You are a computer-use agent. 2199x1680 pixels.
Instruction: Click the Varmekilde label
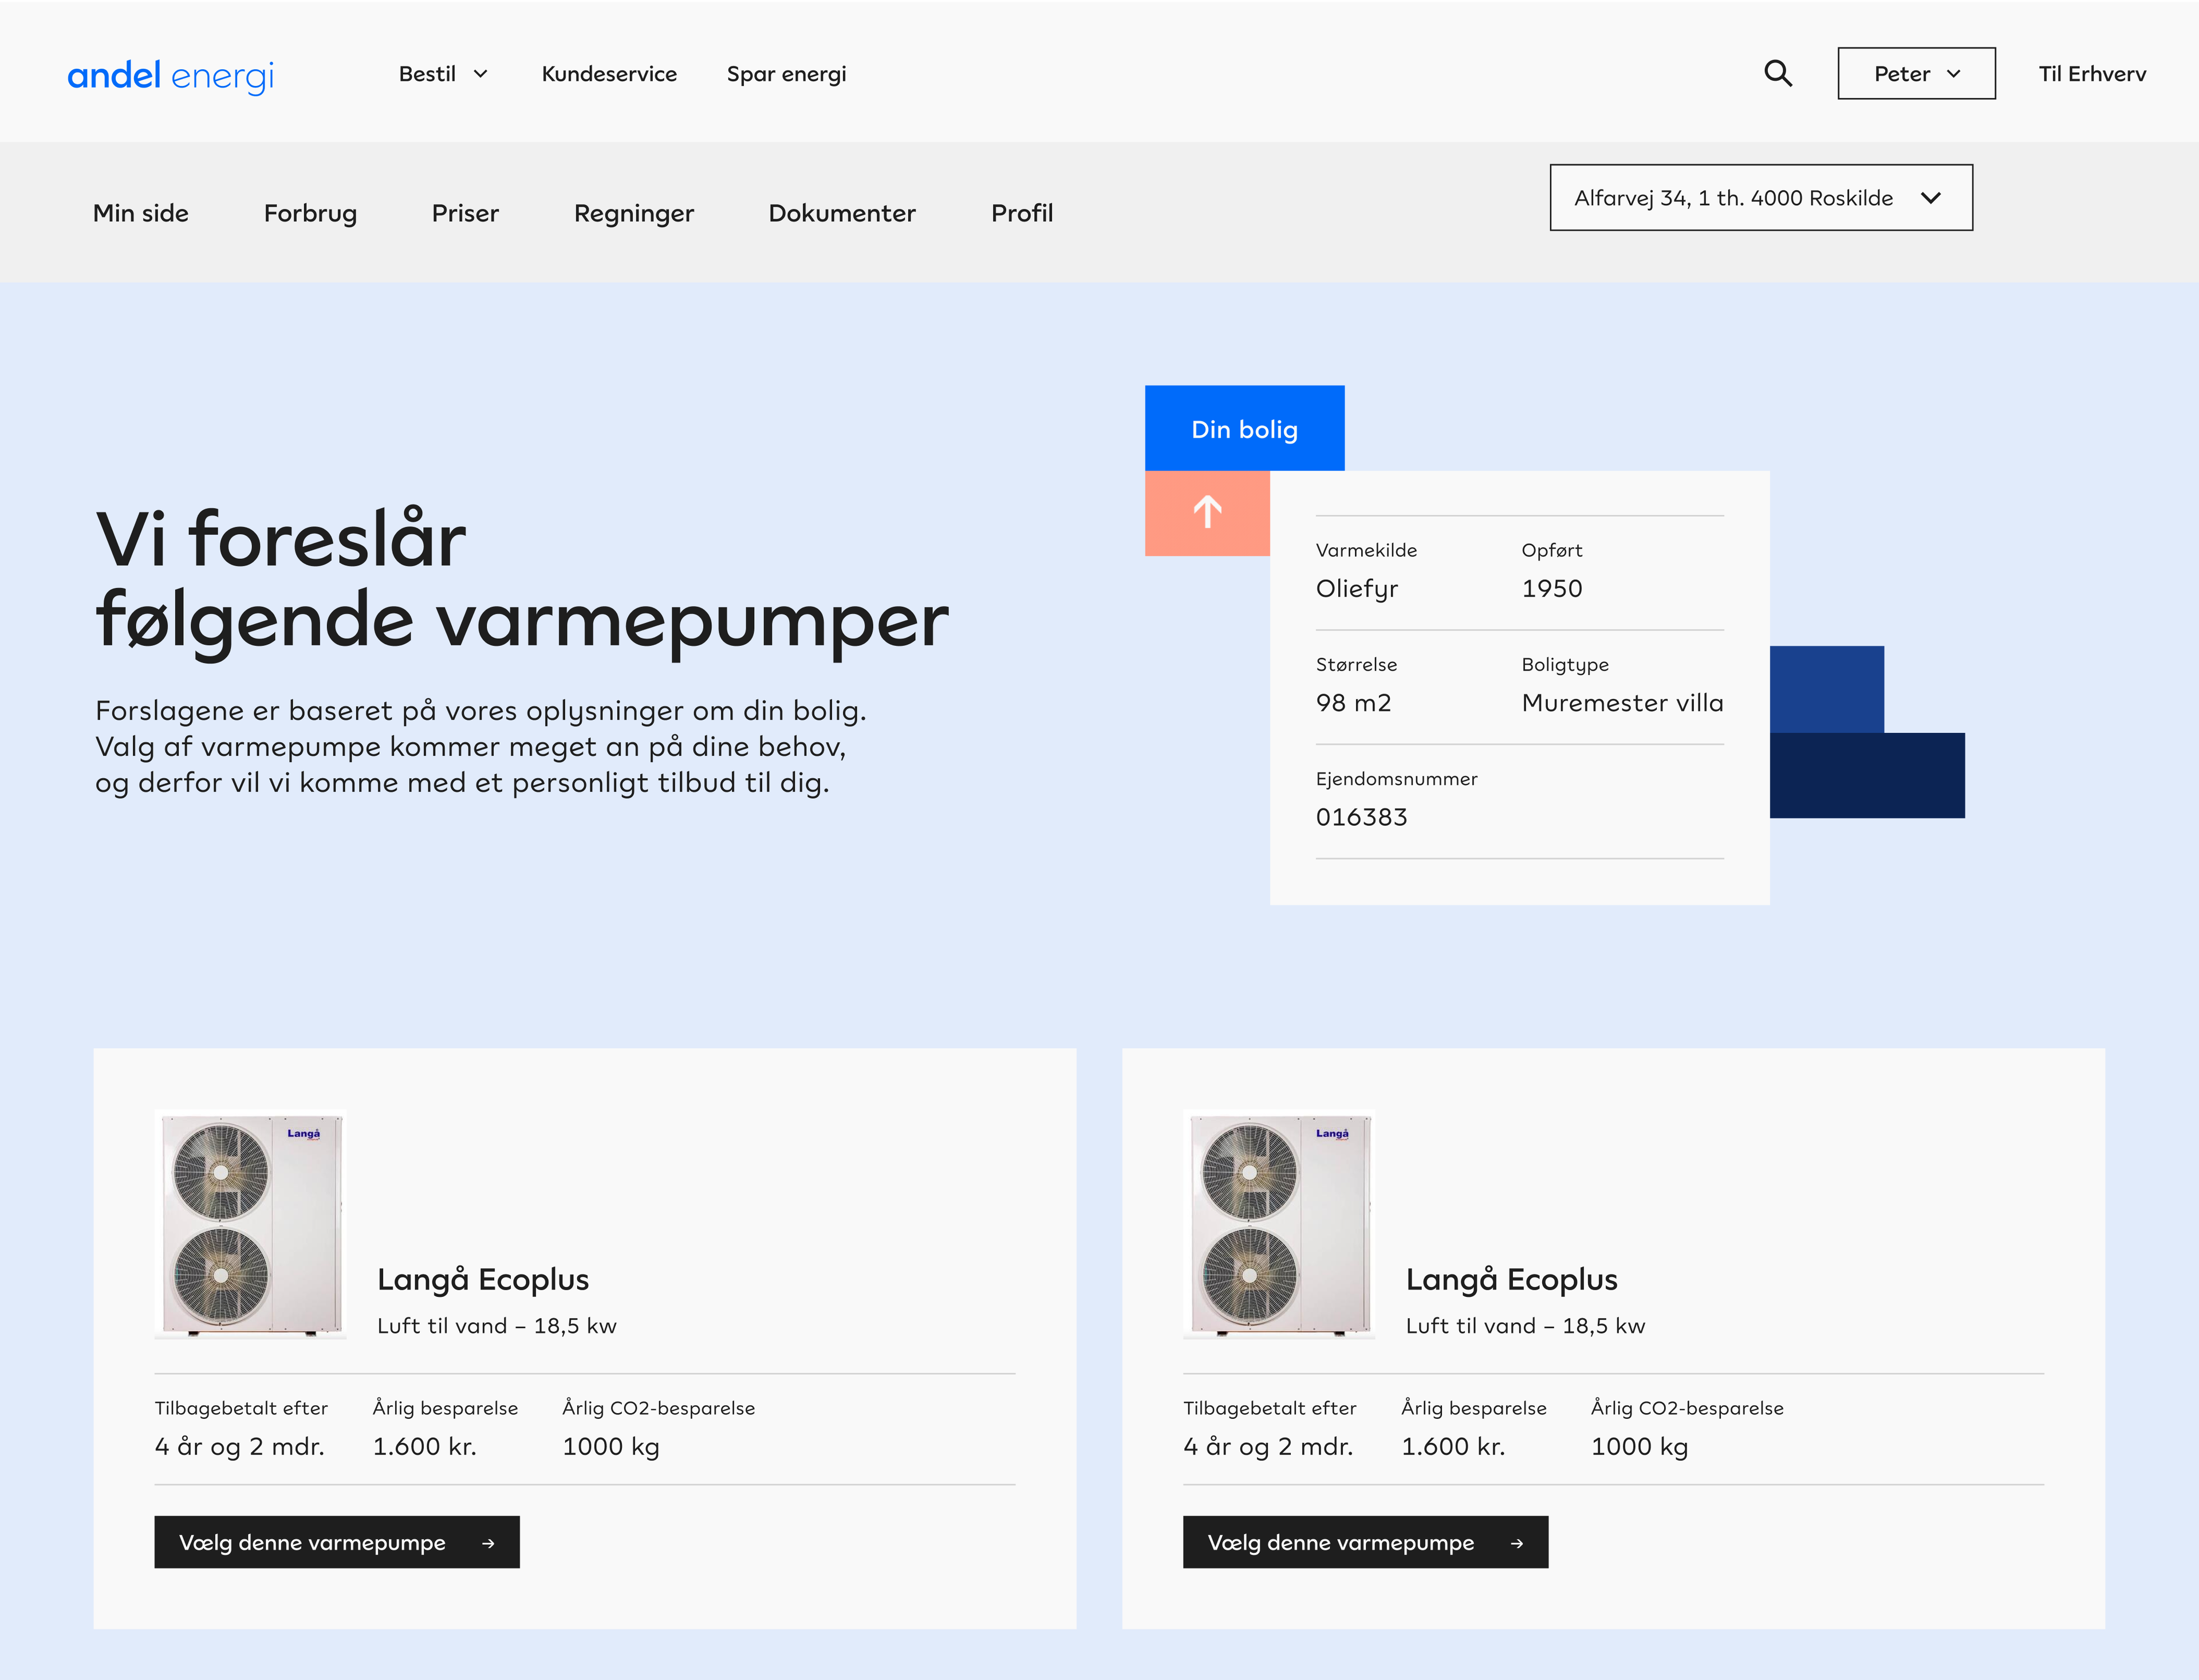[1366, 550]
